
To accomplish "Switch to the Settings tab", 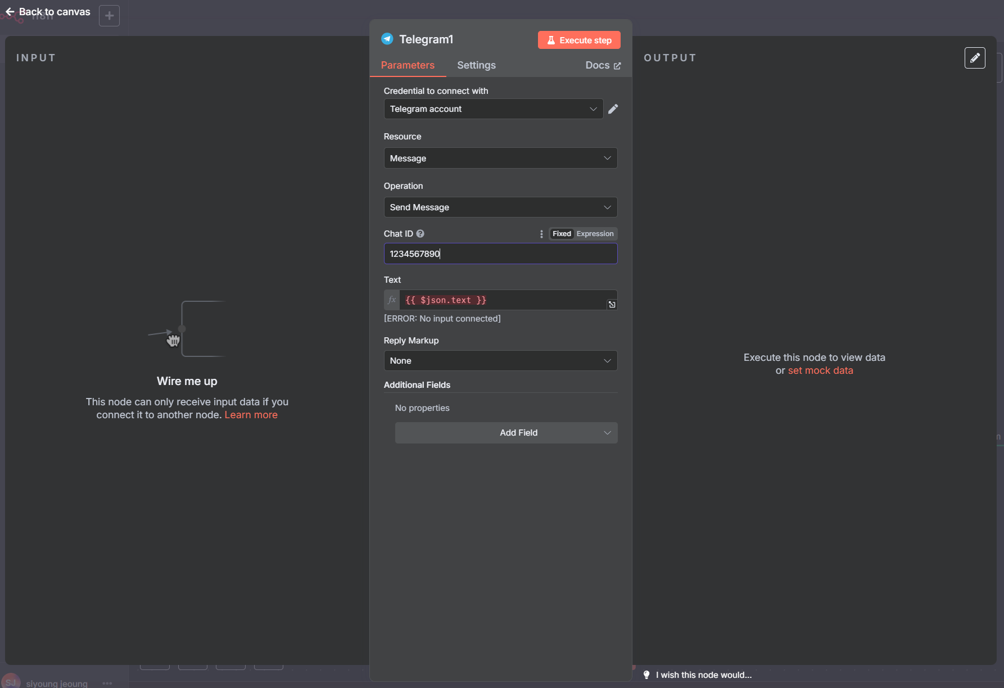I will tap(476, 65).
